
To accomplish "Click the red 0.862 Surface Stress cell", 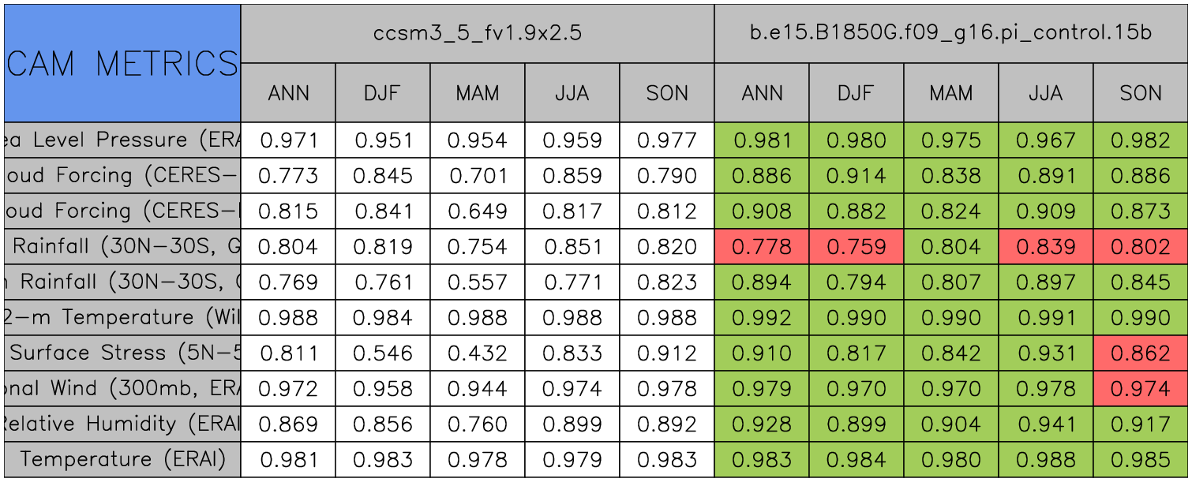I will [1141, 353].
